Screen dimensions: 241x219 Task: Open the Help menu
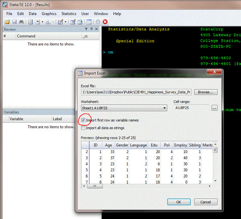click(117, 14)
